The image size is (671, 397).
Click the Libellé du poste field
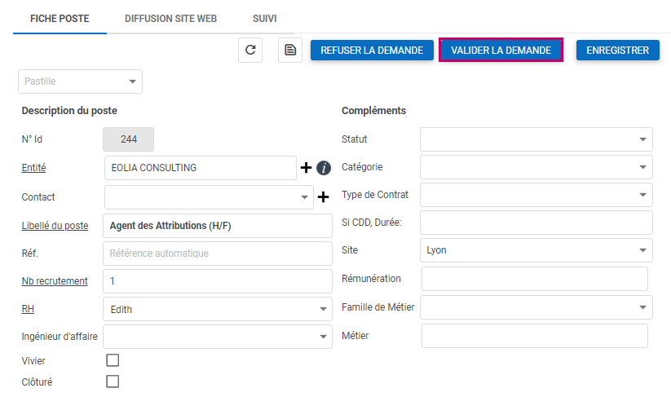coord(217,225)
